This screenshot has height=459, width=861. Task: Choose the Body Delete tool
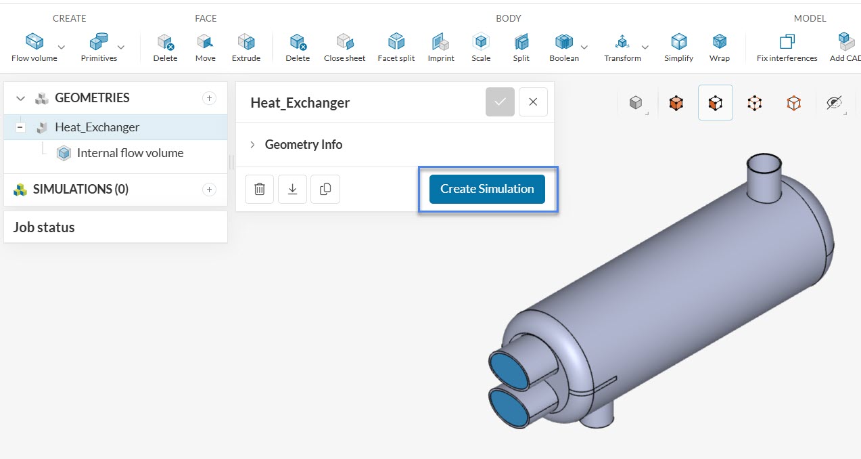pyautogui.click(x=298, y=47)
